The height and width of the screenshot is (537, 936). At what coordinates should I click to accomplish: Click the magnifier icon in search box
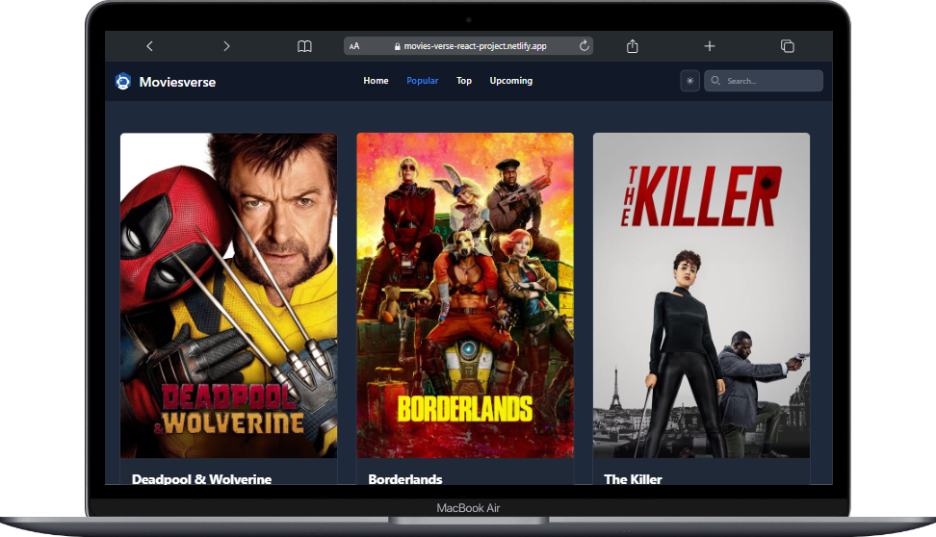coord(715,81)
